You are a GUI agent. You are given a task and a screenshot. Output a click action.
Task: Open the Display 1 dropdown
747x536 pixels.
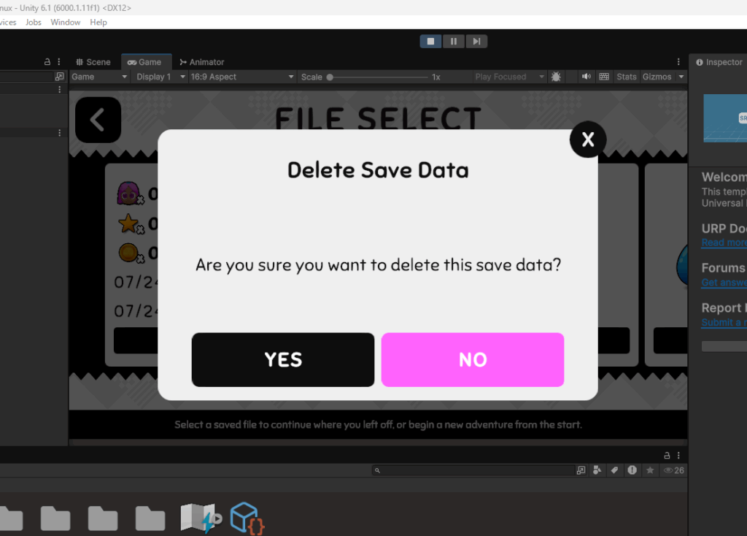pos(160,77)
